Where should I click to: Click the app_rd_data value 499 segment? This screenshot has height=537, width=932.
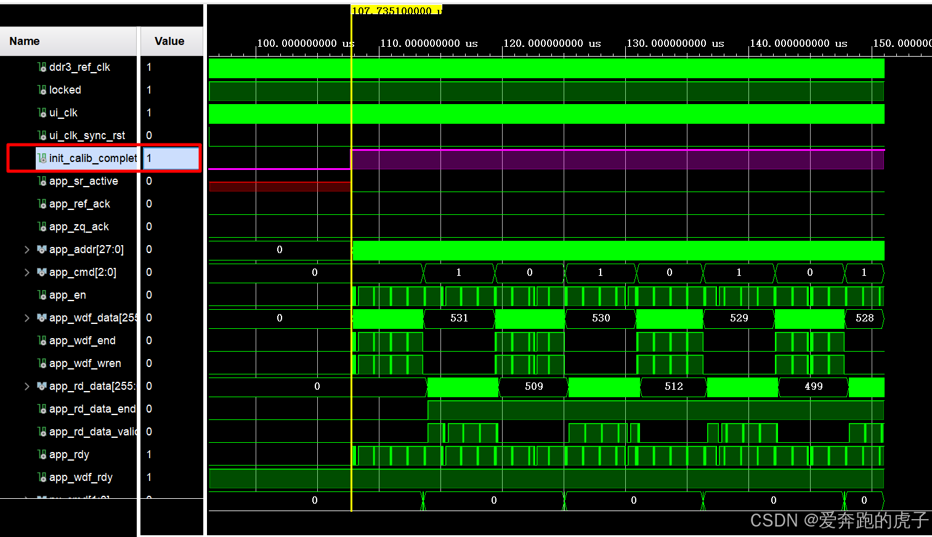click(814, 387)
